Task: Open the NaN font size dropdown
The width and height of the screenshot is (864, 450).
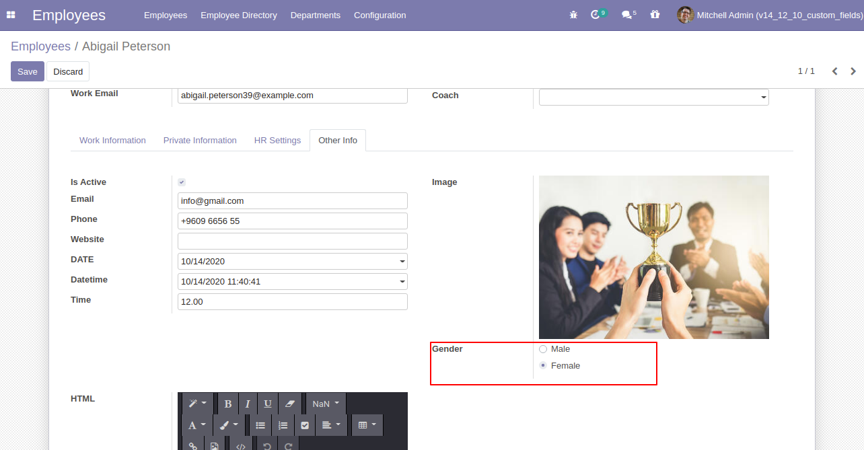Action: tap(326, 404)
